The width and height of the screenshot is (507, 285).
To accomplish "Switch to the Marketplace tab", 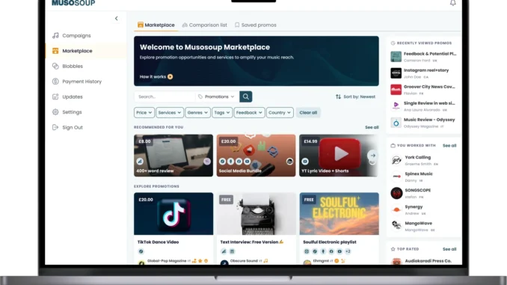I will [156, 25].
